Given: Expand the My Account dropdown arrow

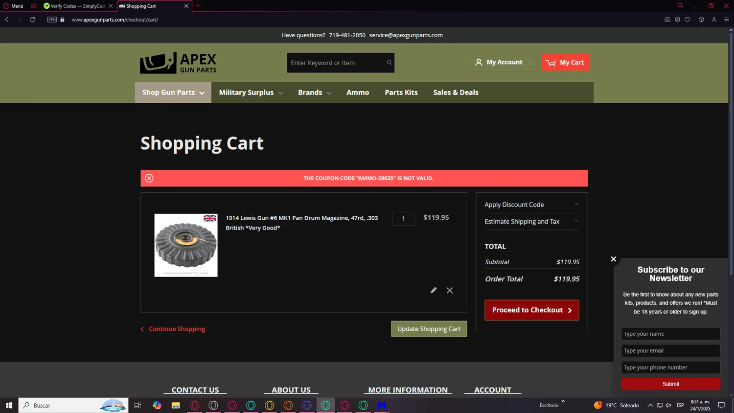Looking at the screenshot, I should pos(530,63).
